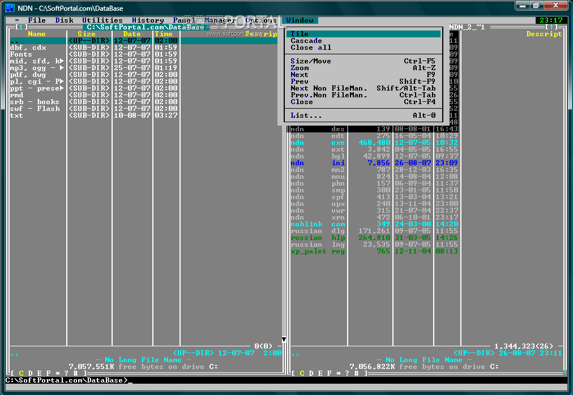Click the Size column header in left panel
This screenshot has height=395, width=573.
tap(87, 34)
